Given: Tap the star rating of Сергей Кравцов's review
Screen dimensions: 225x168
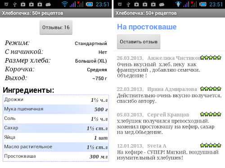Looking at the screenshot, I should pos(211,114).
